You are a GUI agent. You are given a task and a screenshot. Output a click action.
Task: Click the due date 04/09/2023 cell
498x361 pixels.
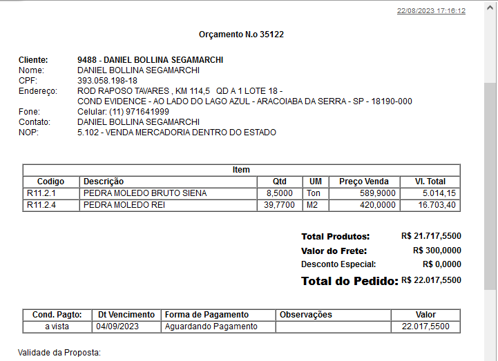(x=116, y=326)
